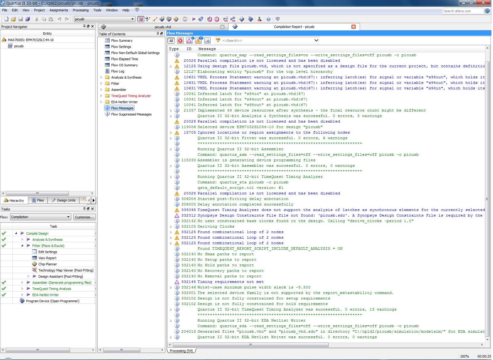Viewport: 493px width, 360px height.
Task: Open the Compilation Report toolbar icon
Action: coord(242,19)
